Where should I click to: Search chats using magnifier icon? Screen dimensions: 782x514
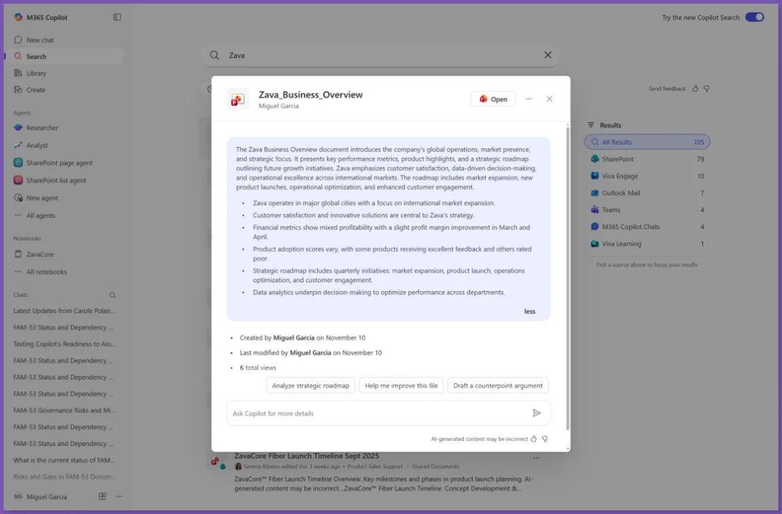(x=113, y=295)
